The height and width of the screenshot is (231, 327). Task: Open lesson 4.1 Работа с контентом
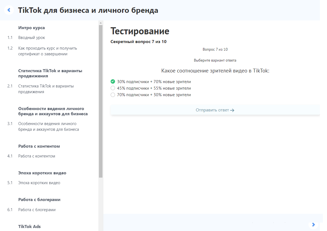click(x=37, y=156)
